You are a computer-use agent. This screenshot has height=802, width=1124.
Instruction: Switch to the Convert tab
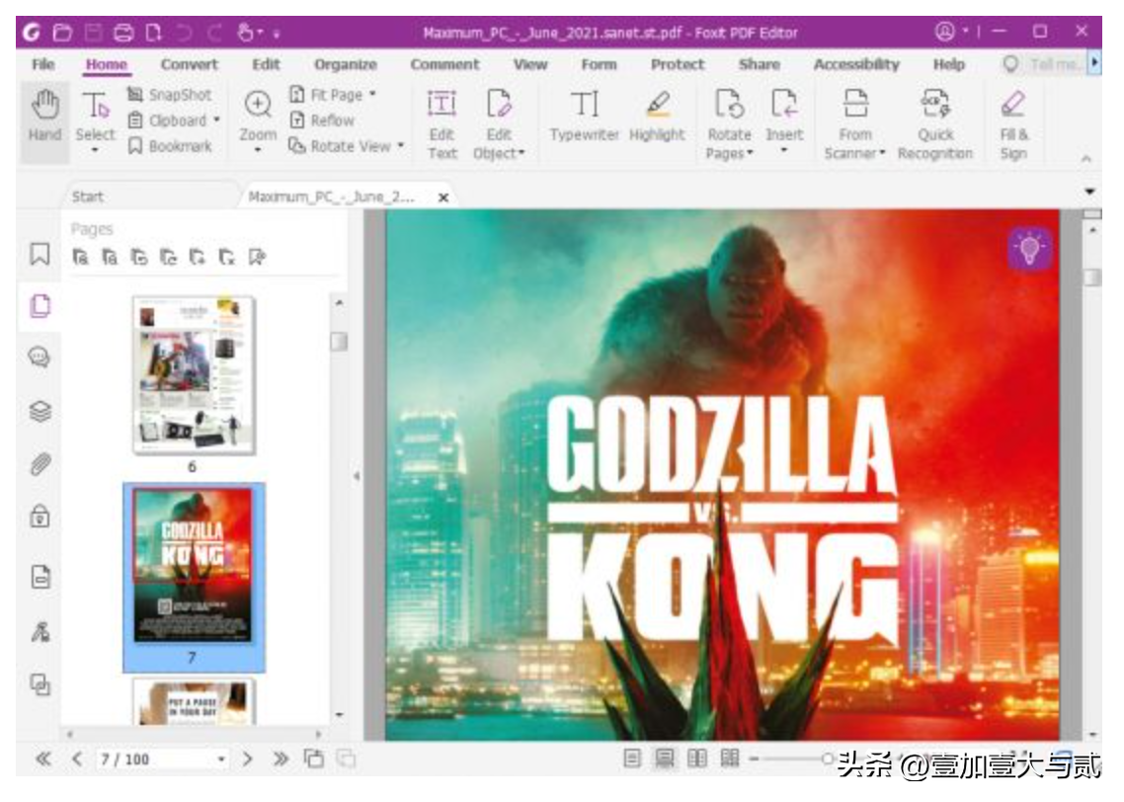click(190, 64)
